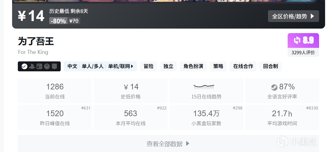This screenshot has width=326, height=152.
Task: Click the 为了吾王 game title
Action: (36, 41)
